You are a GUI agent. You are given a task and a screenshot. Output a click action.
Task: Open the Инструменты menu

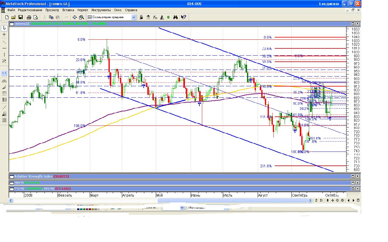[101, 10]
